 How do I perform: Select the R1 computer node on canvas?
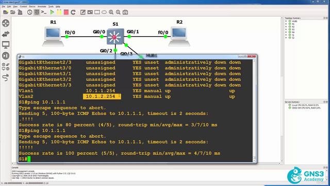point(53,37)
